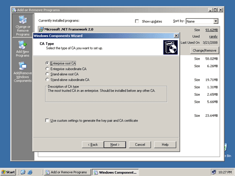Click the wizard CD box icon
Image resolution: width=235 pixels, height=176 pixels.
tap(171, 47)
